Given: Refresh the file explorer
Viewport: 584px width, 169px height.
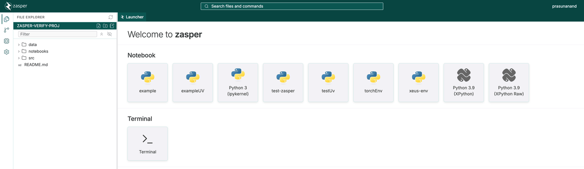Looking at the screenshot, I should pos(111,17).
